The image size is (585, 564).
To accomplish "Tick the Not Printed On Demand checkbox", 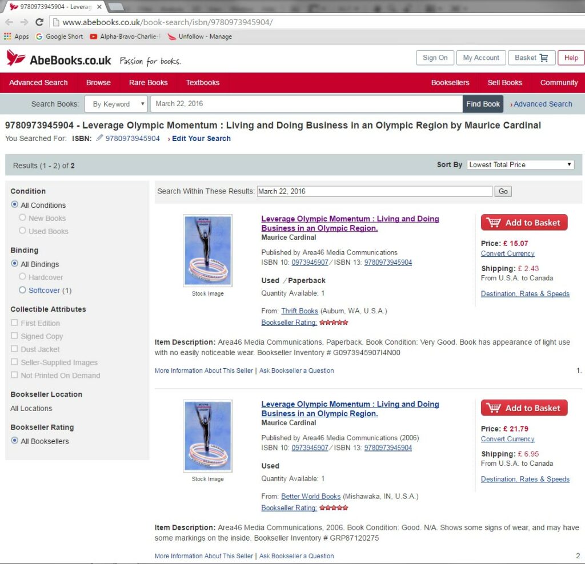I will coord(14,374).
